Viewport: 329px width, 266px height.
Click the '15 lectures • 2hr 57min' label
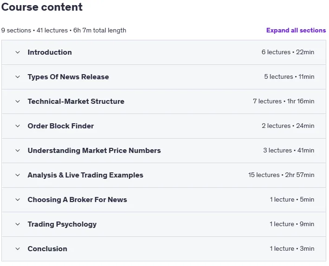281,175
